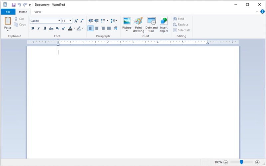Viewport: 266px width, 166px height.
Task: Maximize the WordPad window
Action: click(247, 5)
